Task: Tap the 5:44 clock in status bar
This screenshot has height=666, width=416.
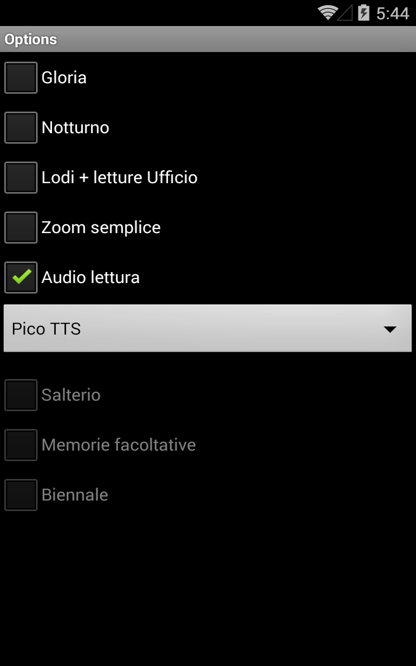Action: [x=393, y=14]
